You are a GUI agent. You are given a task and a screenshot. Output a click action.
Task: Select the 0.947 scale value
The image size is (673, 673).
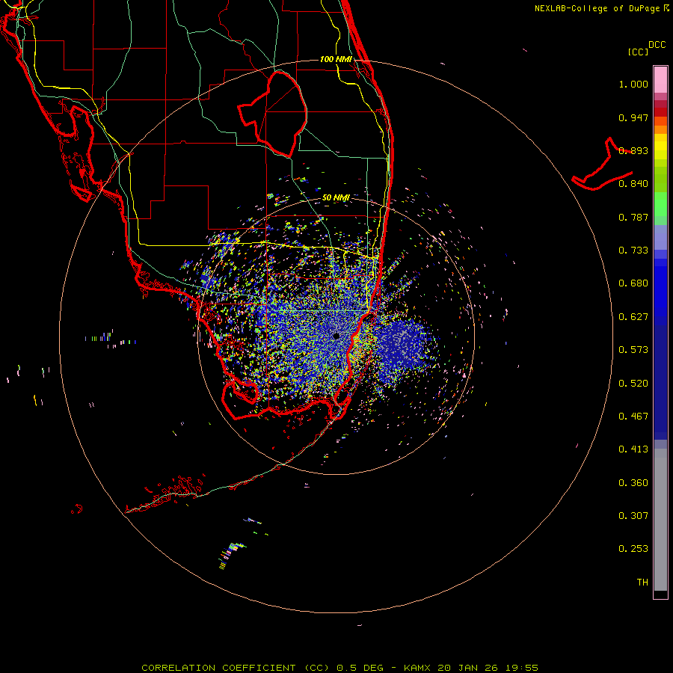tap(633, 117)
